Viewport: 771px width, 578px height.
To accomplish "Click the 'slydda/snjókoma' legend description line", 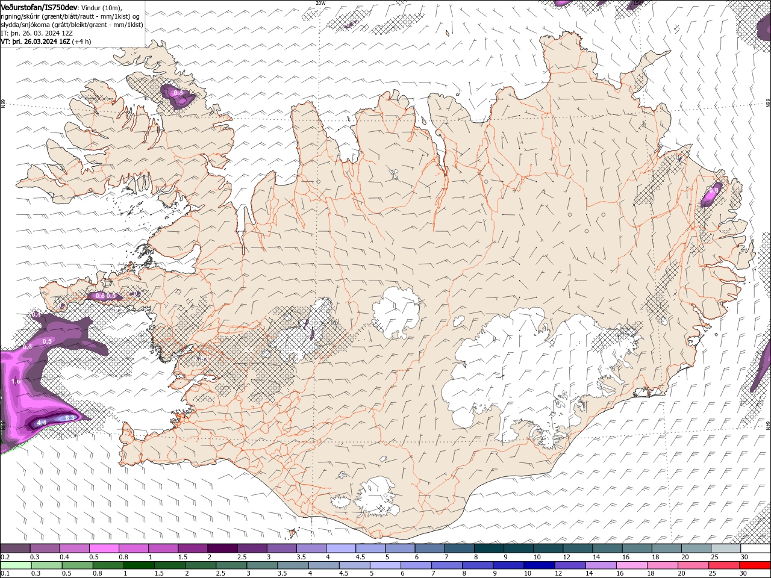I will click(x=72, y=25).
